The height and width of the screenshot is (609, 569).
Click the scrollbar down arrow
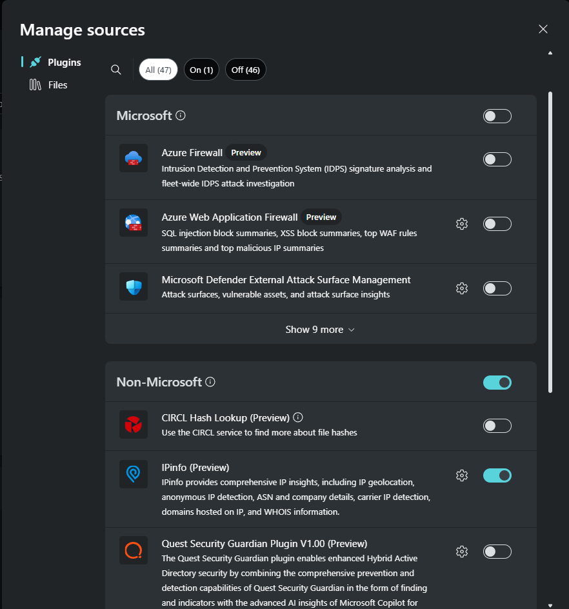tap(550, 605)
